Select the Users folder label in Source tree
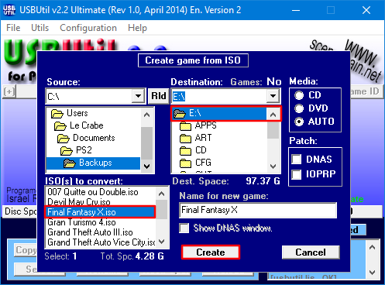Image resolution: width=385 pixels, height=285 pixels. (77, 113)
